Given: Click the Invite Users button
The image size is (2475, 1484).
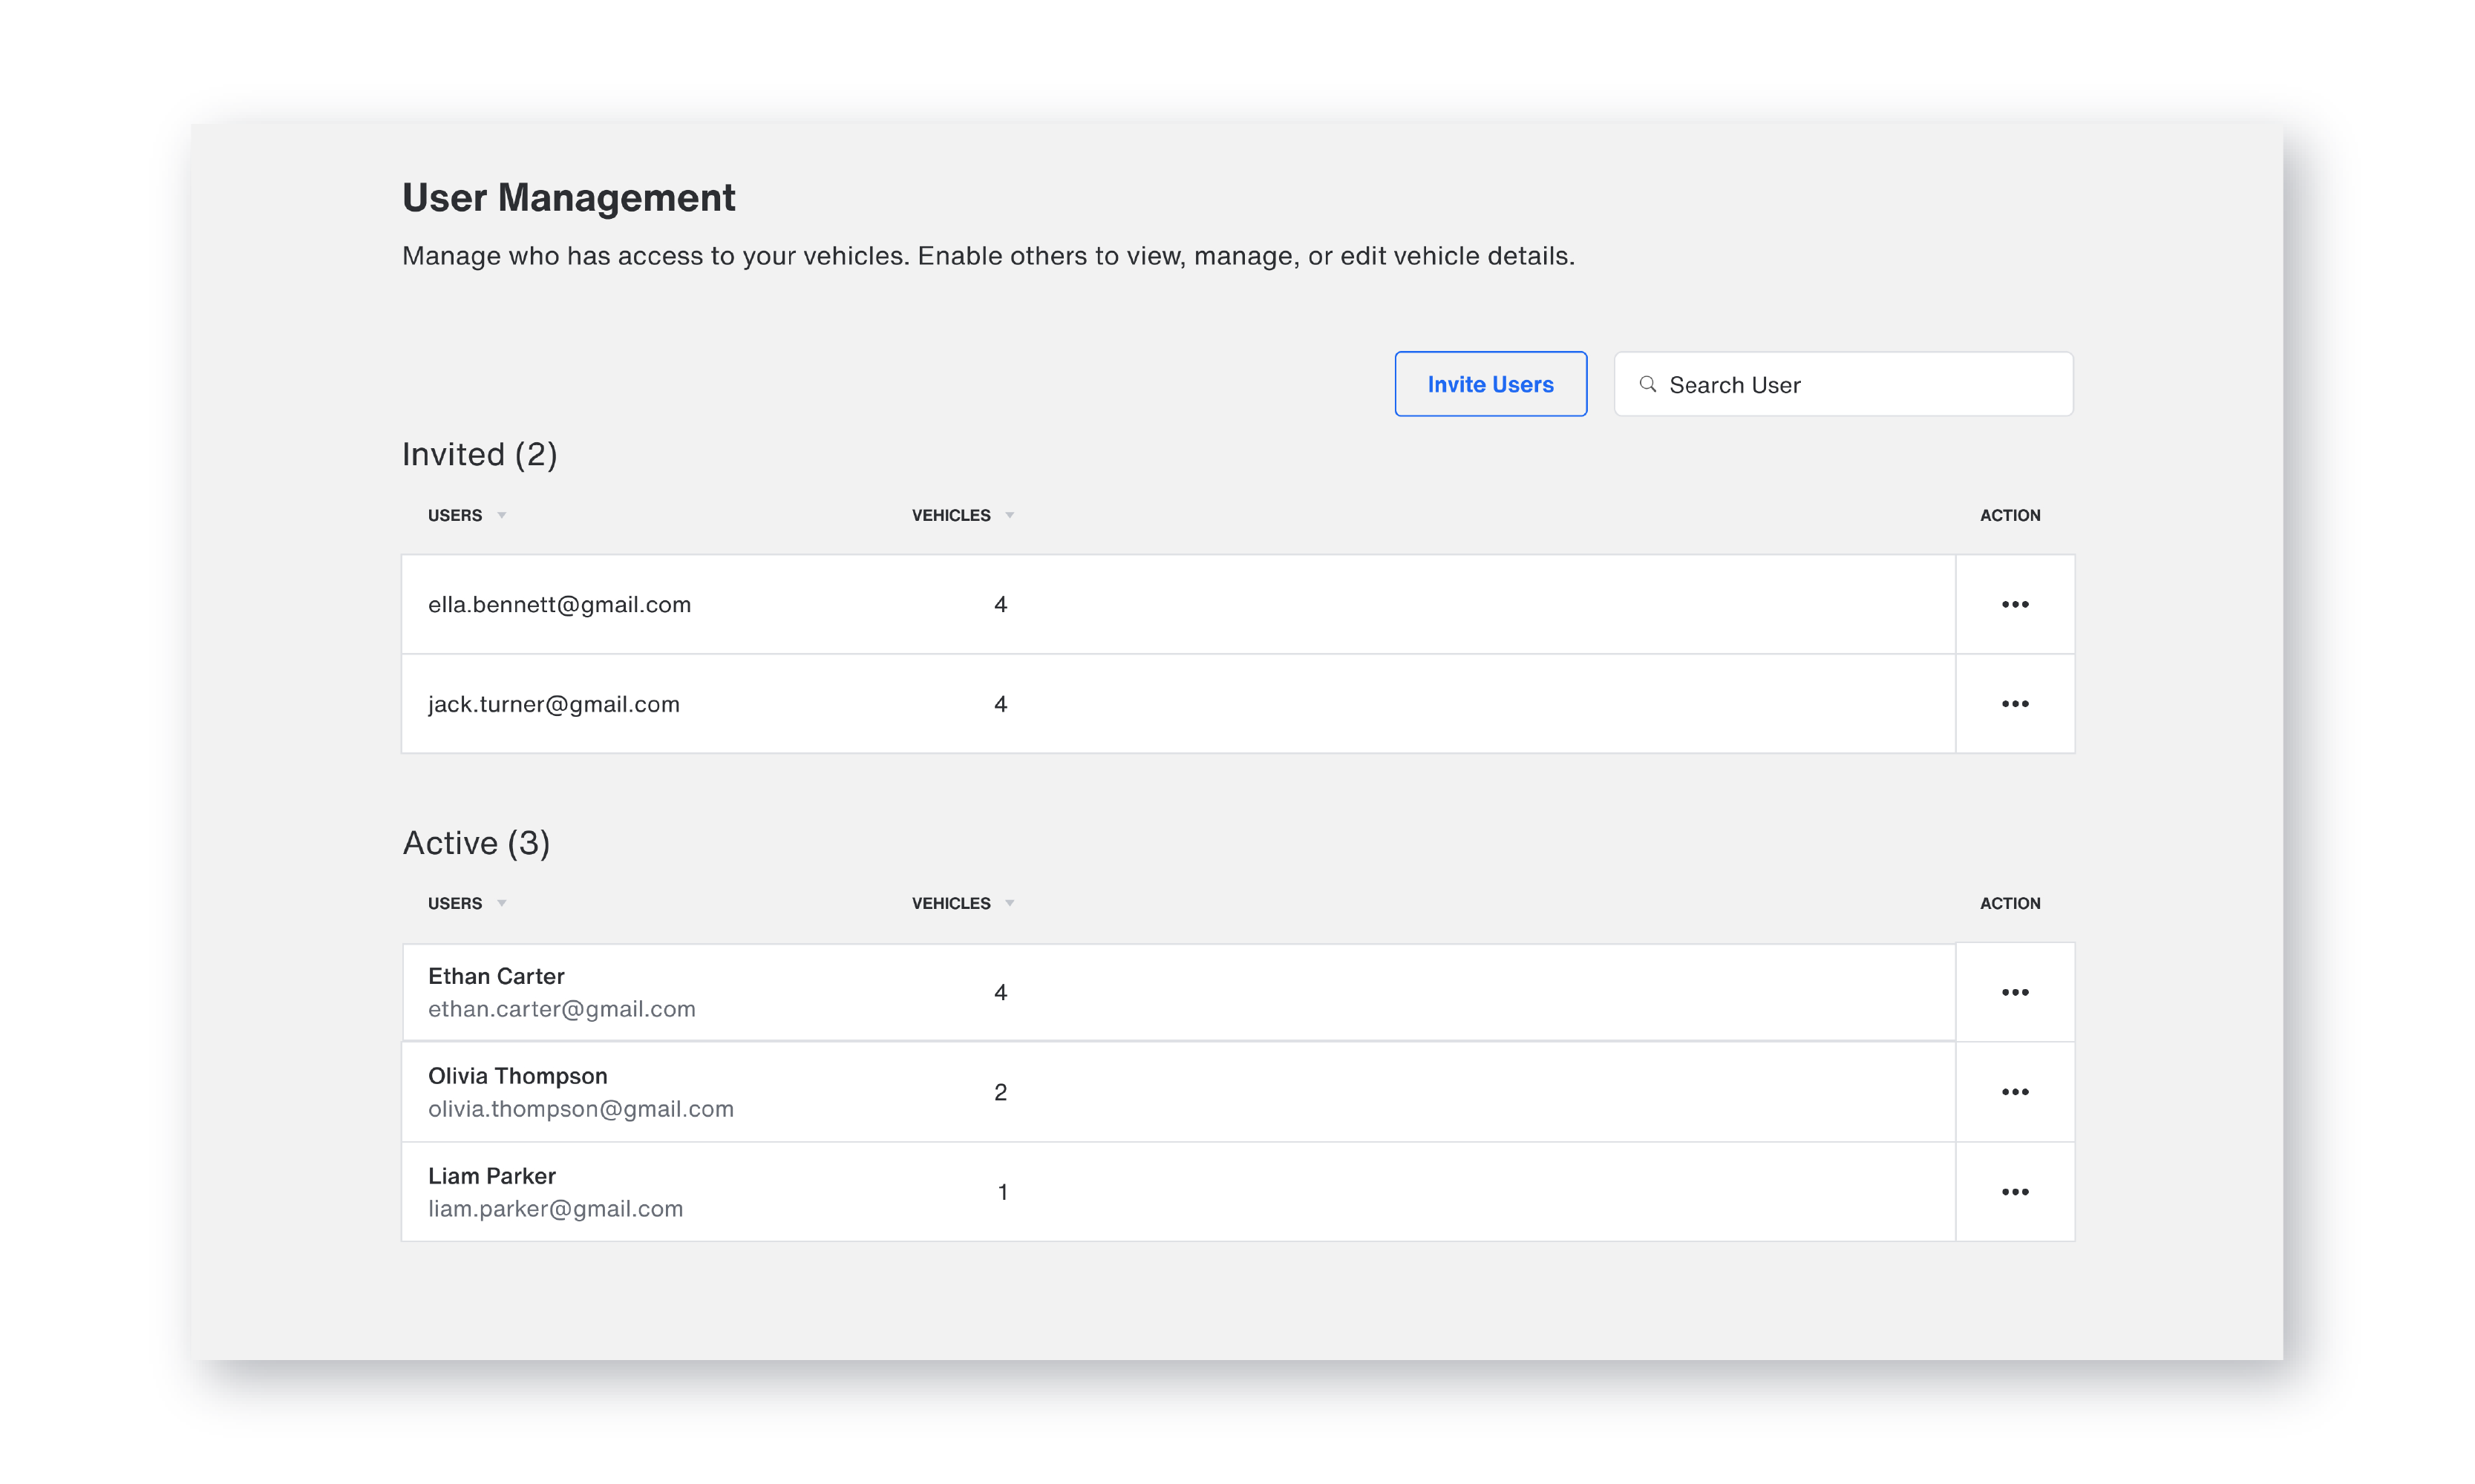Looking at the screenshot, I should coord(1491,384).
